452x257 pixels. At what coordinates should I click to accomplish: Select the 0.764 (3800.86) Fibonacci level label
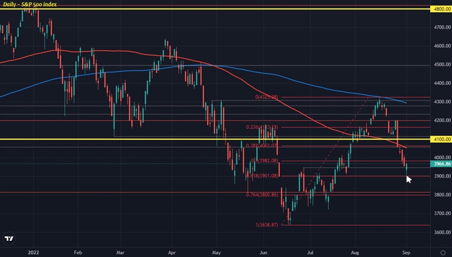pos(263,195)
